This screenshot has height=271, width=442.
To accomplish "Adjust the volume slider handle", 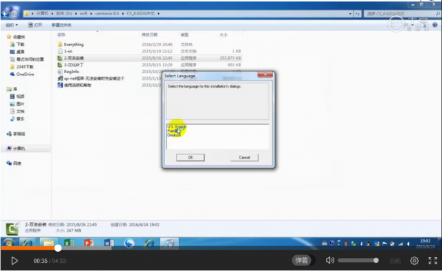I will point(376,260).
